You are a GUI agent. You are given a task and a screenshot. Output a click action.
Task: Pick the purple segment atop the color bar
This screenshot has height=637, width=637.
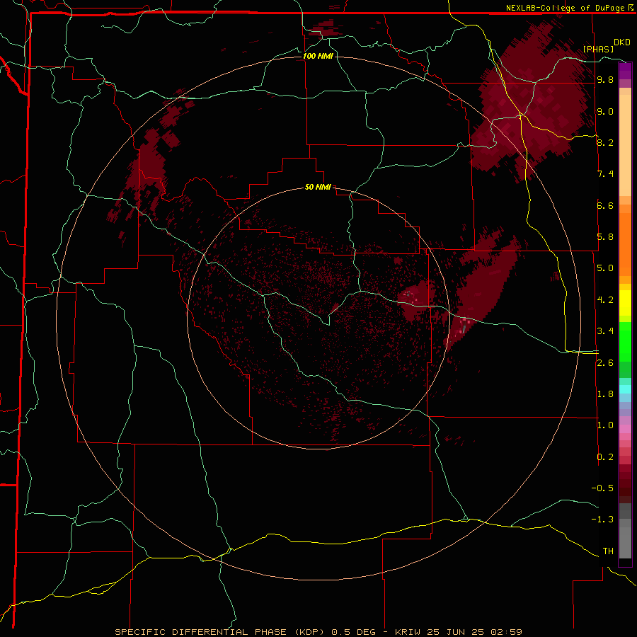(x=625, y=71)
